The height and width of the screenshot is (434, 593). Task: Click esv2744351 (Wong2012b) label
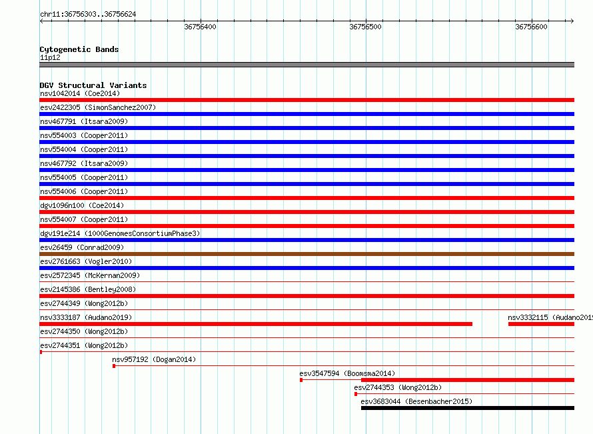84,345
